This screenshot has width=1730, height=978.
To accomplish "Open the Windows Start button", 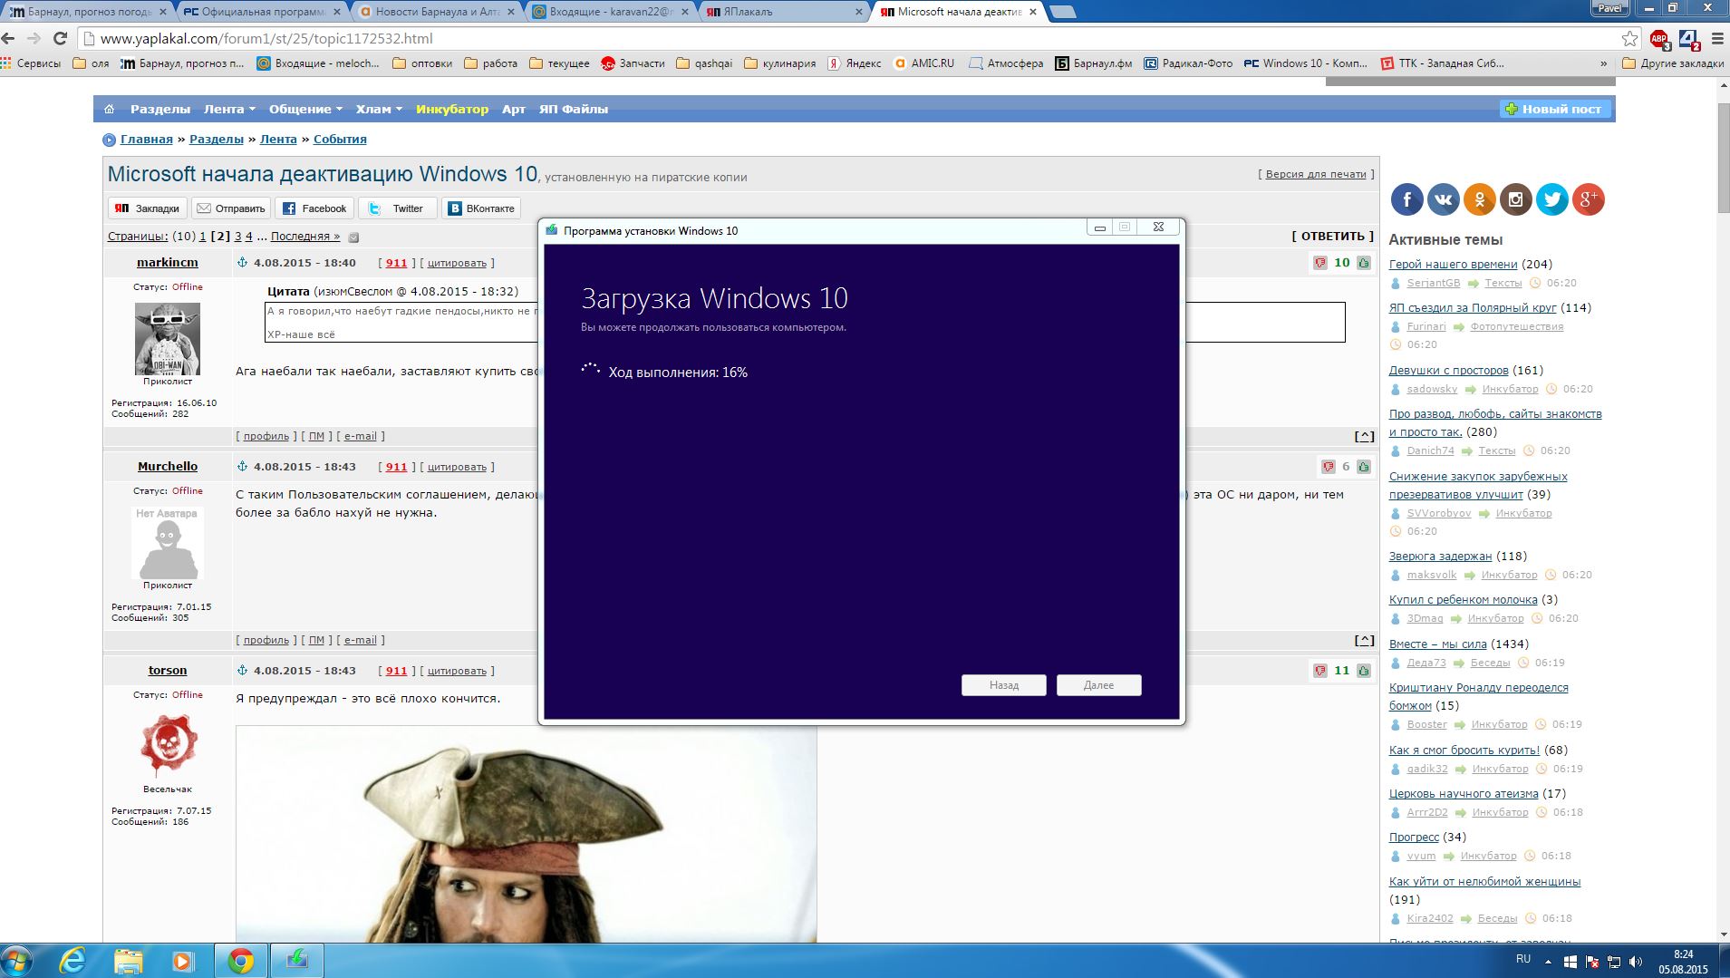I will [x=16, y=961].
